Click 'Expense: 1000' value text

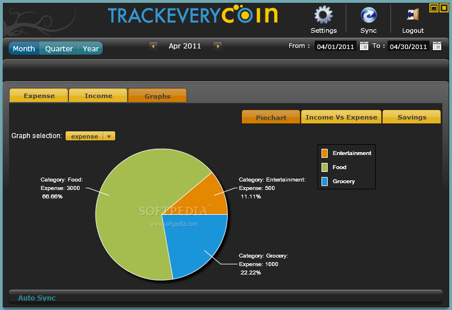tap(259, 264)
